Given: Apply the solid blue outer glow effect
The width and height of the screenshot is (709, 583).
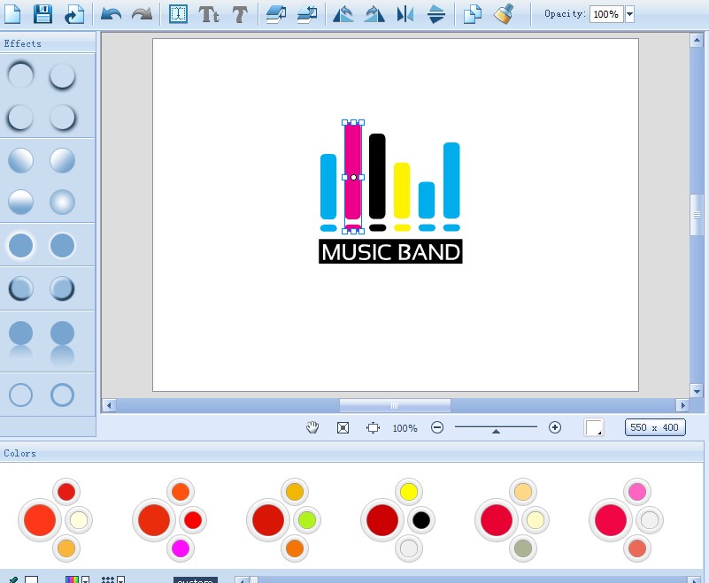Looking at the screenshot, I should pos(20,245).
